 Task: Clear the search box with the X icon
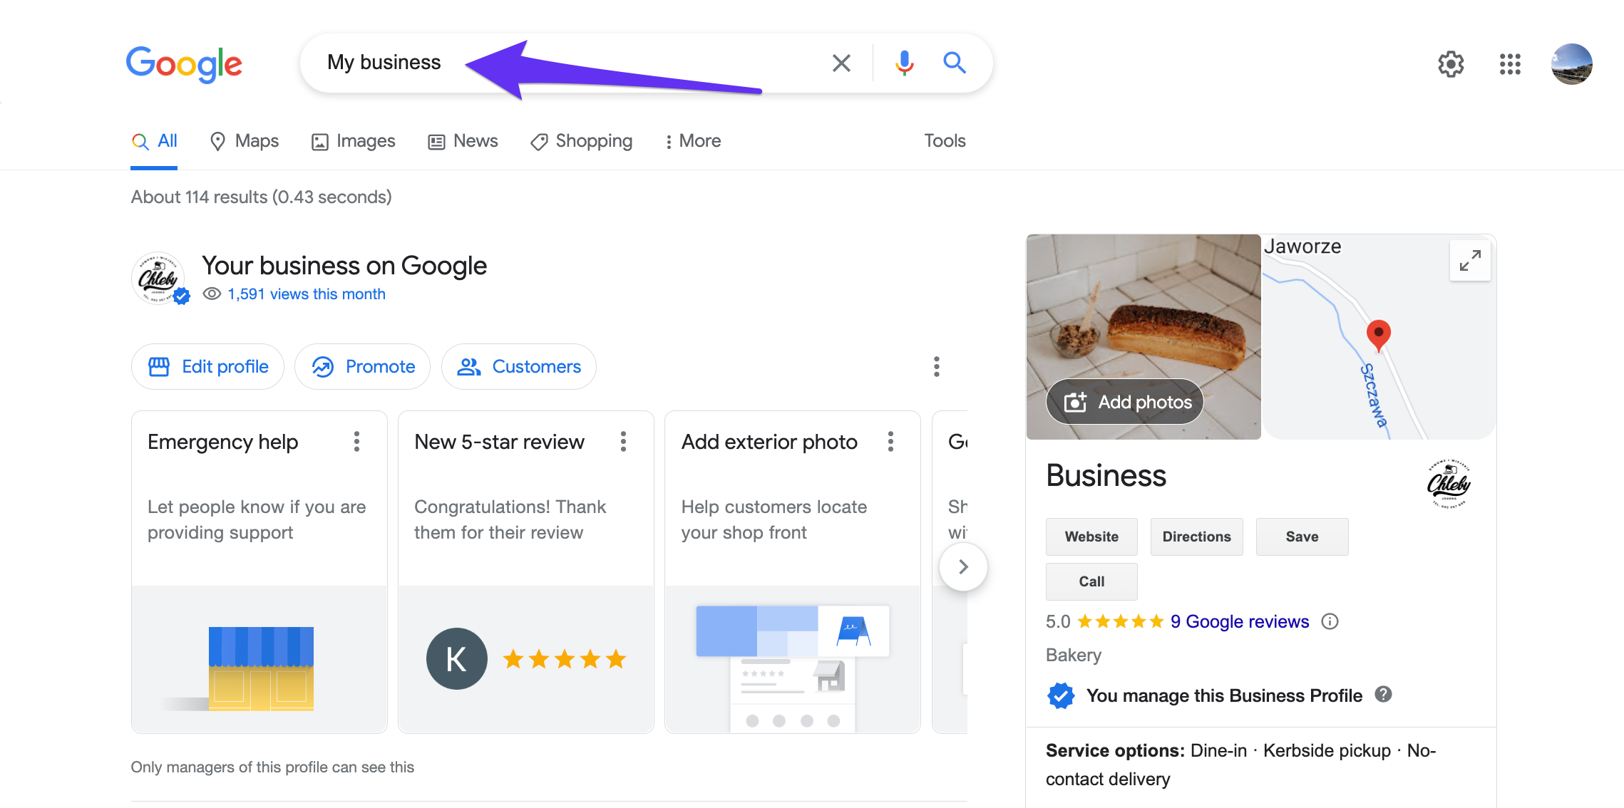[841, 63]
